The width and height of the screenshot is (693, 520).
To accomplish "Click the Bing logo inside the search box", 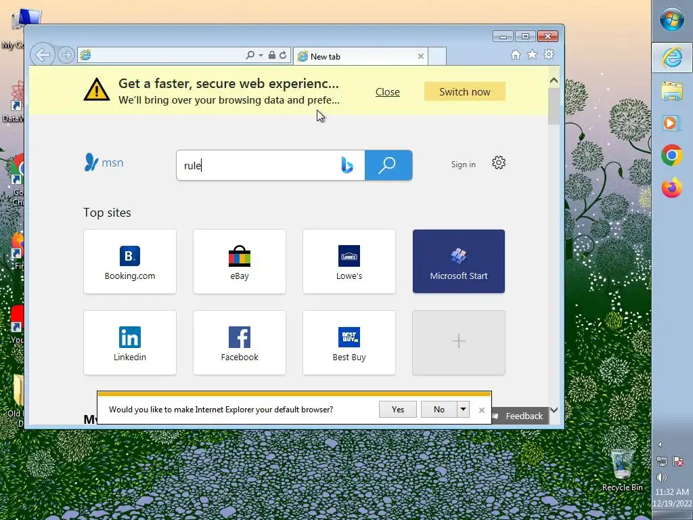I will tap(347, 165).
